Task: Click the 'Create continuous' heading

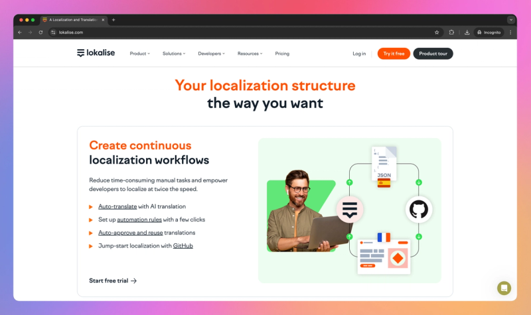Action: 140,145
